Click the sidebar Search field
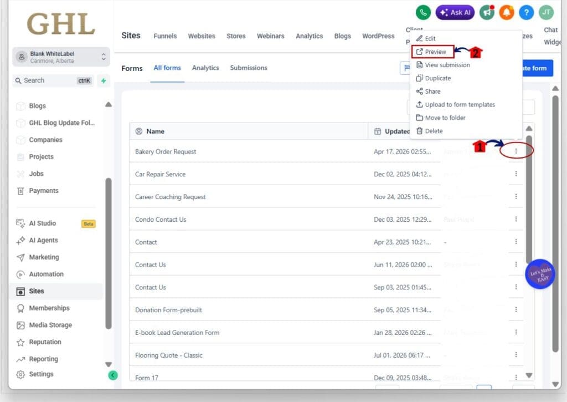This screenshot has width=567, height=402. (53, 80)
